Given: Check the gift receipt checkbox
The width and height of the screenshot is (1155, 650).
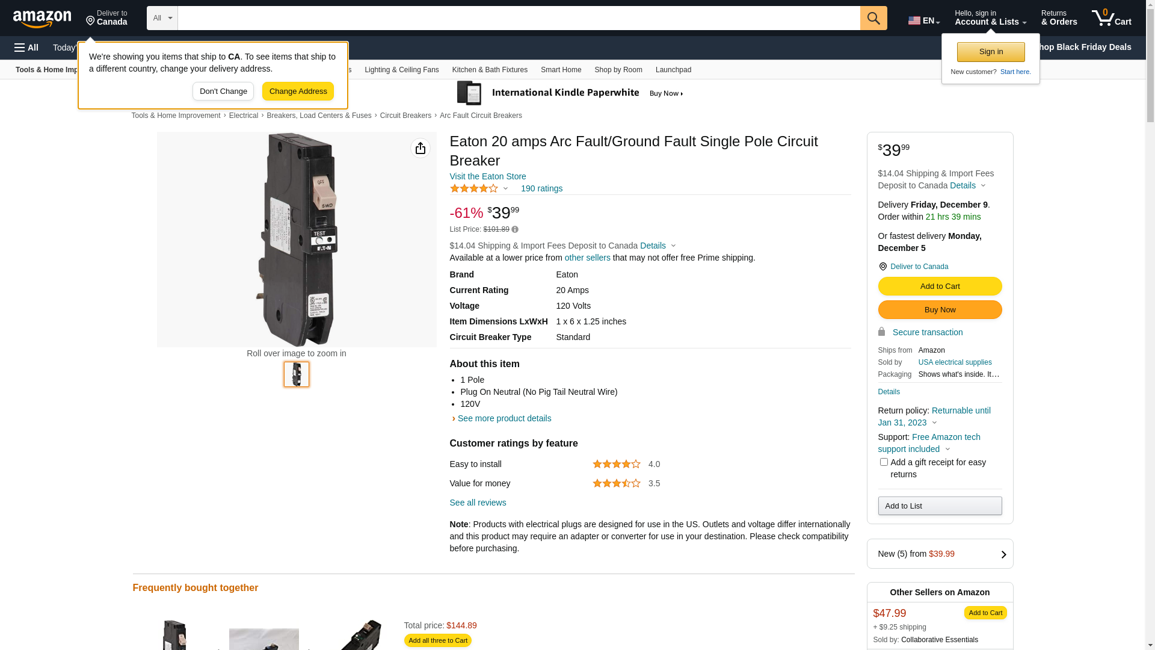Looking at the screenshot, I should tap(884, 462).
